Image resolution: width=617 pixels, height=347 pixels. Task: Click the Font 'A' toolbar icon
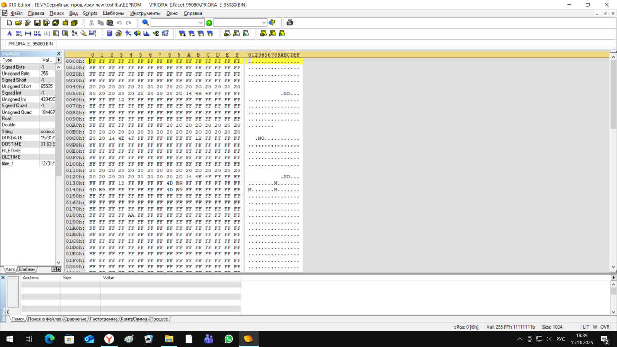coord(9,33)
